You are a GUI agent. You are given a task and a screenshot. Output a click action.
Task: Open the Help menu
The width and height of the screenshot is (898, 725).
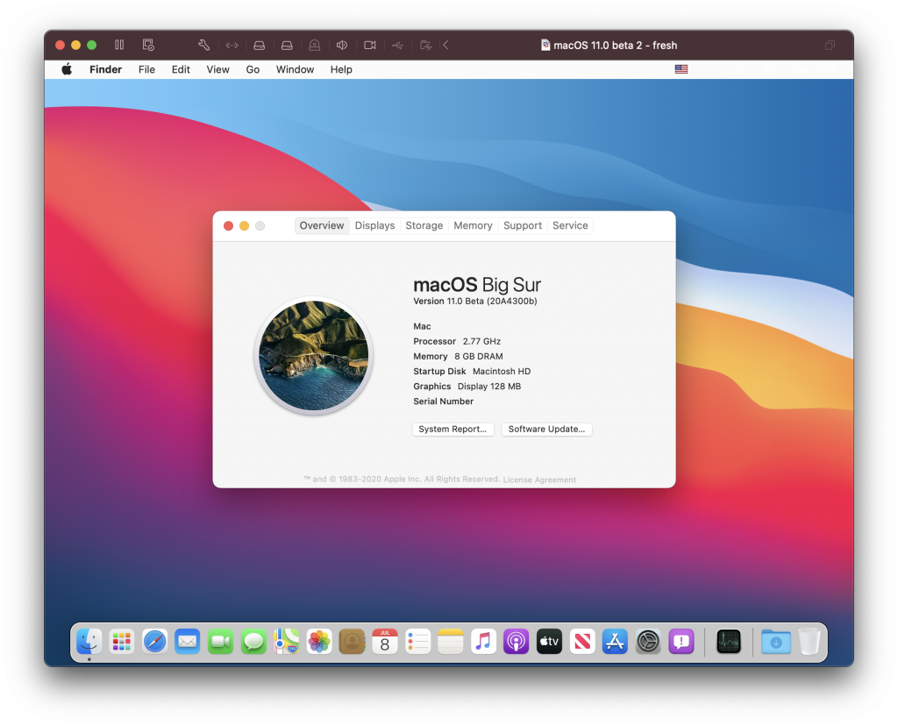coord(341,69)
